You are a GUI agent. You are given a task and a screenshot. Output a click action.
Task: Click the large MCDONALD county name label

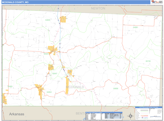tap(75, 87)
